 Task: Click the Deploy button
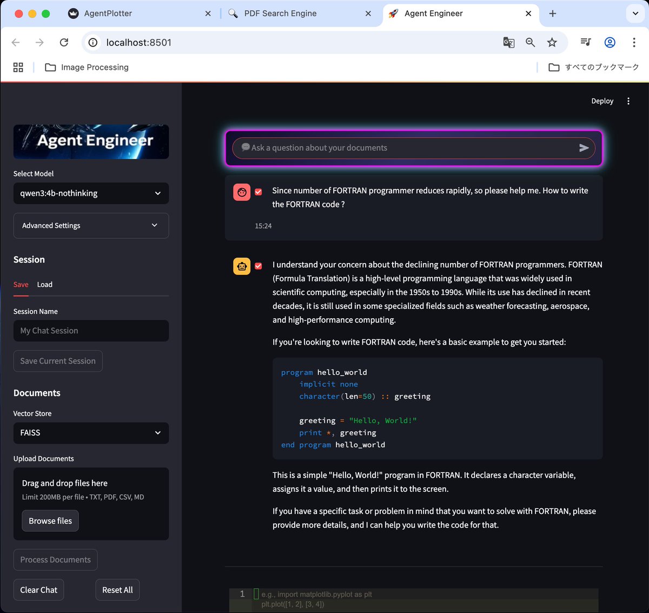pos(602,101)
